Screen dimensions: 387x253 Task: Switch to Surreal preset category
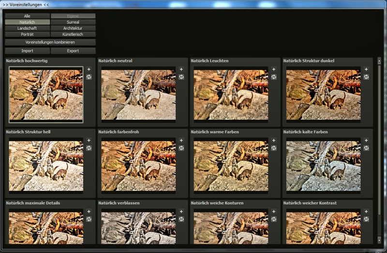[x=73, y=22]
